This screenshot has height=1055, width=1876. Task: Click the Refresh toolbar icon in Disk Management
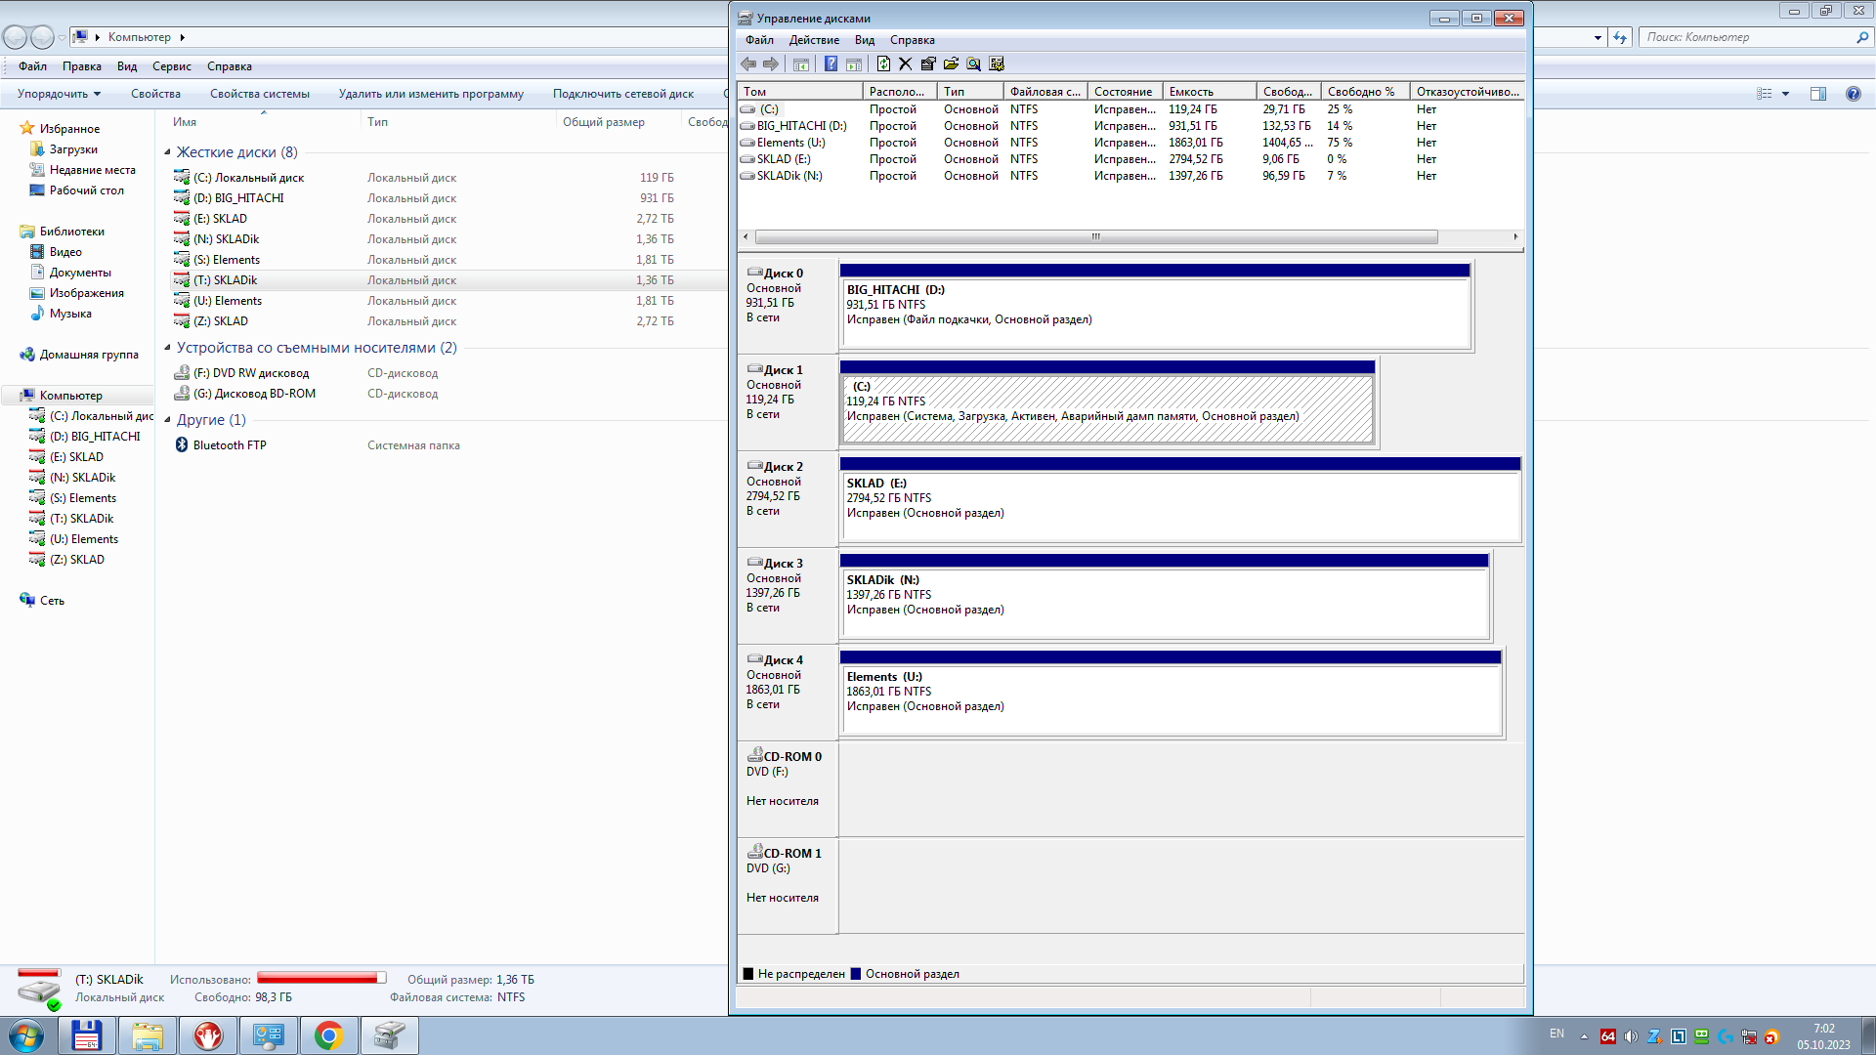(883, 64)
